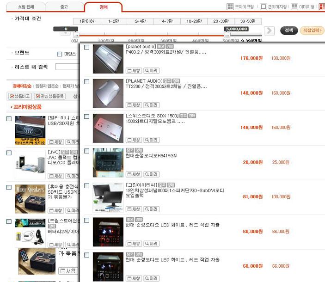The width and height of the screenshot is (325, 282).
Task: Tick the checkbox beside the 스위스오디오 SDX 1500 item
Action: coord(86,116)
